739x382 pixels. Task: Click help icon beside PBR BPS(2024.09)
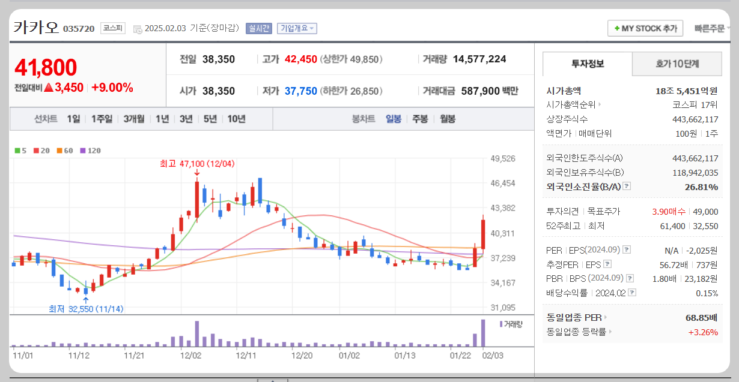tap(630, 278)
